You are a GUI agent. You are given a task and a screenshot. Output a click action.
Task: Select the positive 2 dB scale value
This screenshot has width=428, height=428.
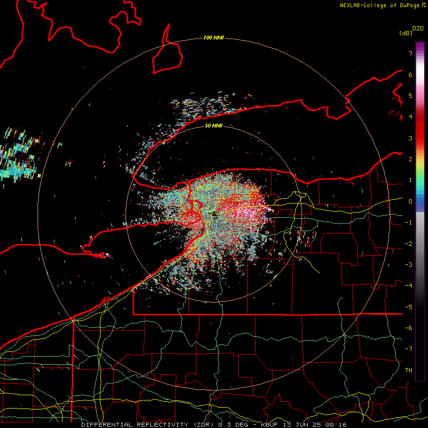click(x=410, y=159)
